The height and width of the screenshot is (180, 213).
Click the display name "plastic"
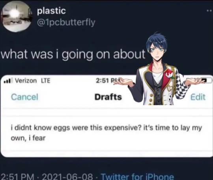click(52, 11)
